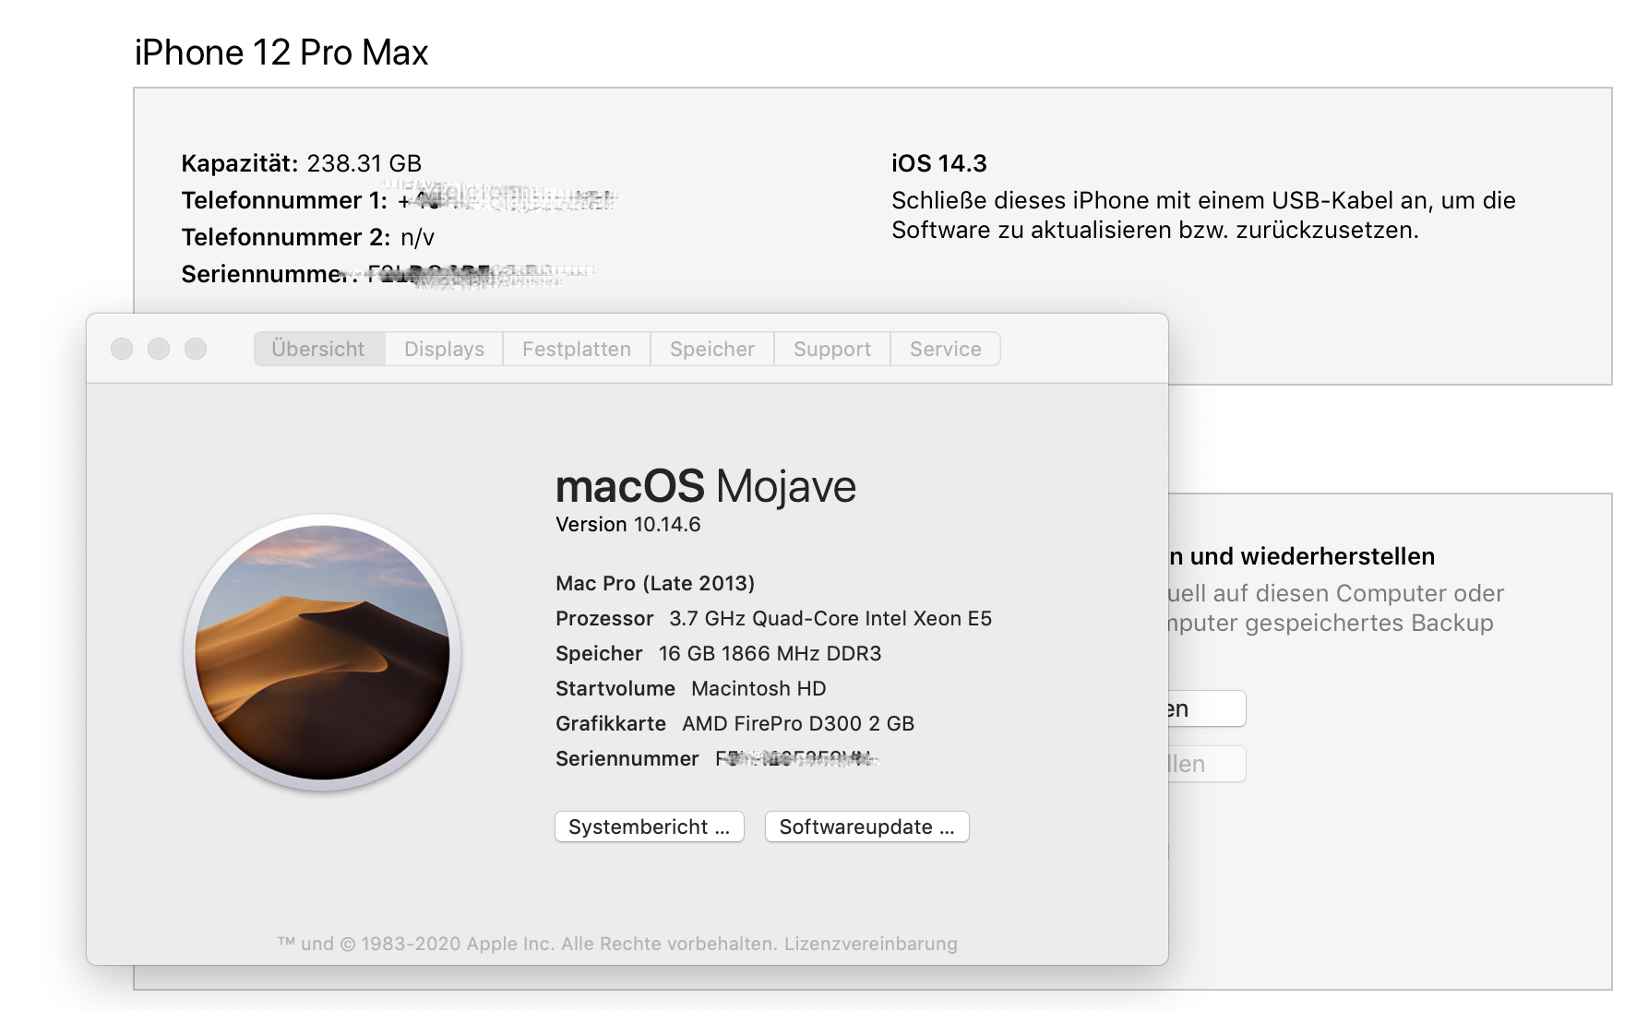Minimize the About This Mac window
This screenshot has height=1011, width=1648.
159,349
